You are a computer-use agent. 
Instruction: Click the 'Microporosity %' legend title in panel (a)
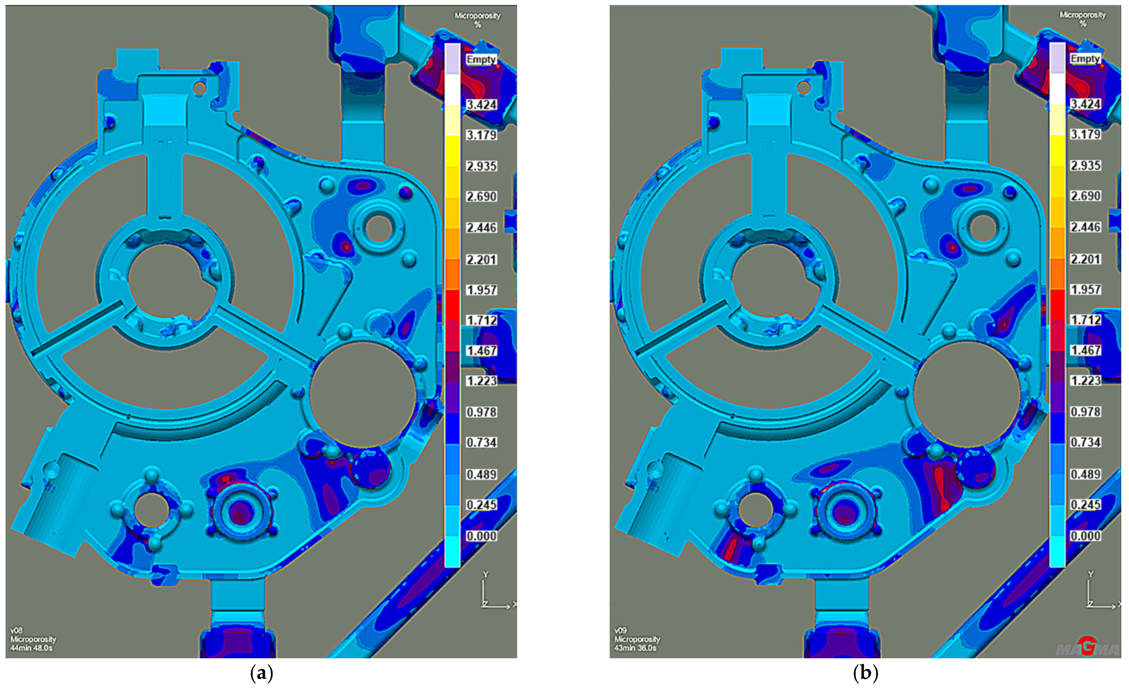tap(477, 20)
